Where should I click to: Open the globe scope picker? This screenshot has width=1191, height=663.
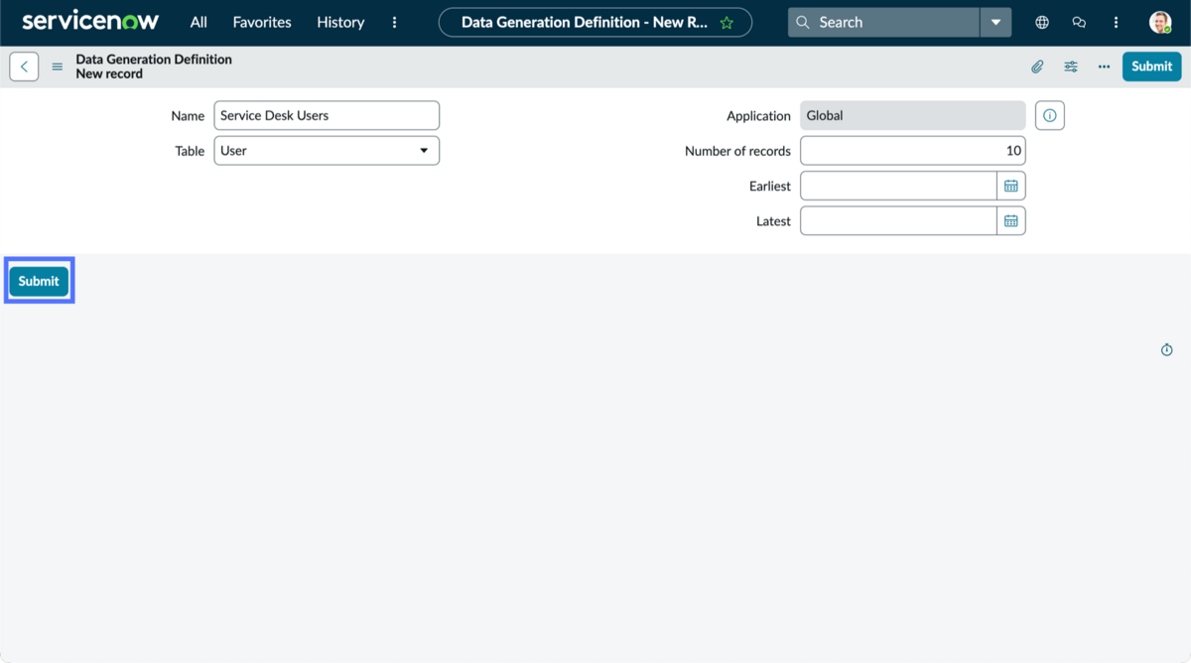[1042, 22]
